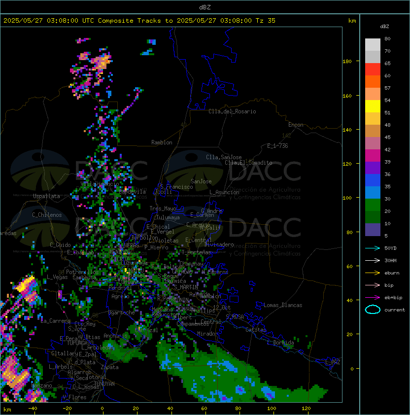Select the red 60-65 dBZ swatch
This screenshot has height=415, width=410.
pos(373,69)
